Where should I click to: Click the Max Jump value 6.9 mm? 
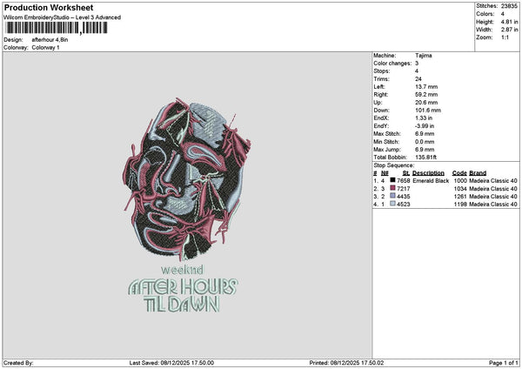pyautogui.click(x=425, y=150)
